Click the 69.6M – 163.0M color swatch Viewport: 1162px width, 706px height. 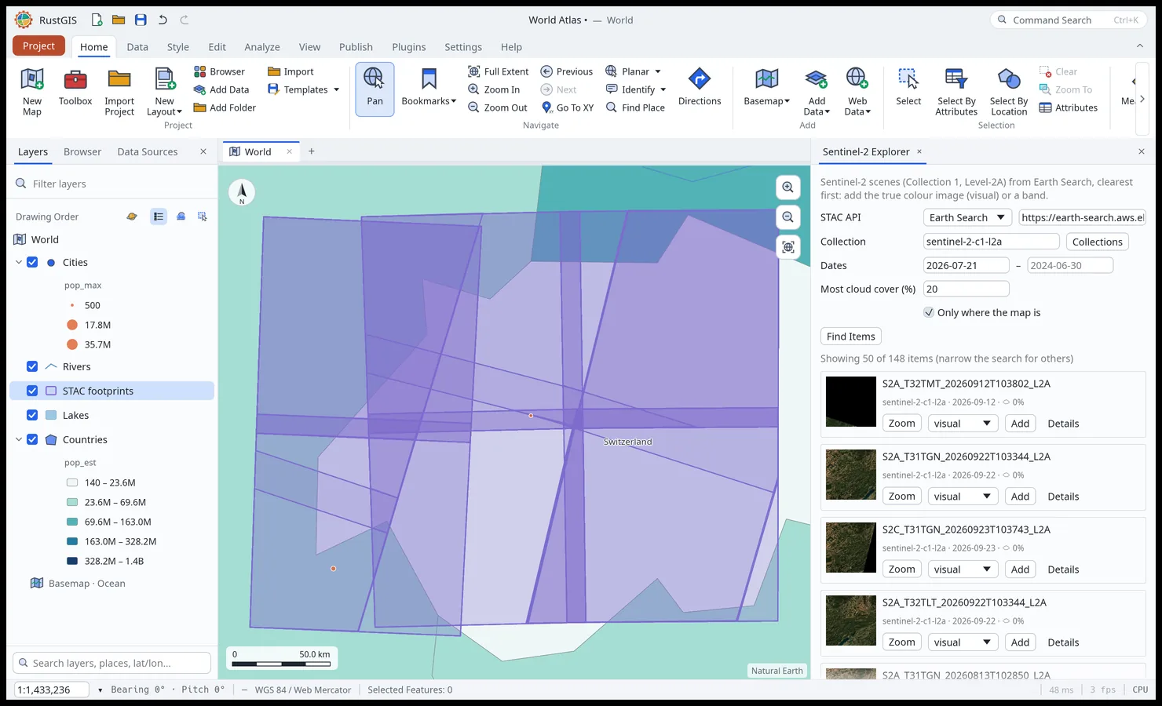[x=72, y=522]
